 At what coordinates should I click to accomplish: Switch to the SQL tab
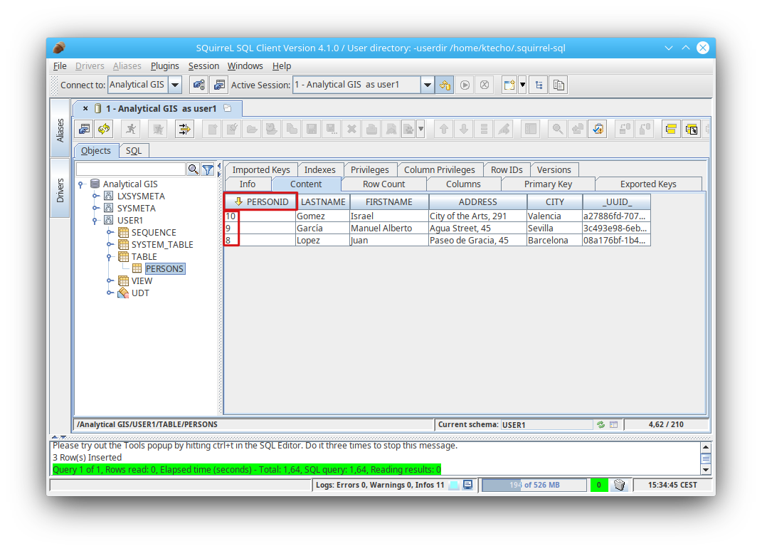(x=134, y=151)
